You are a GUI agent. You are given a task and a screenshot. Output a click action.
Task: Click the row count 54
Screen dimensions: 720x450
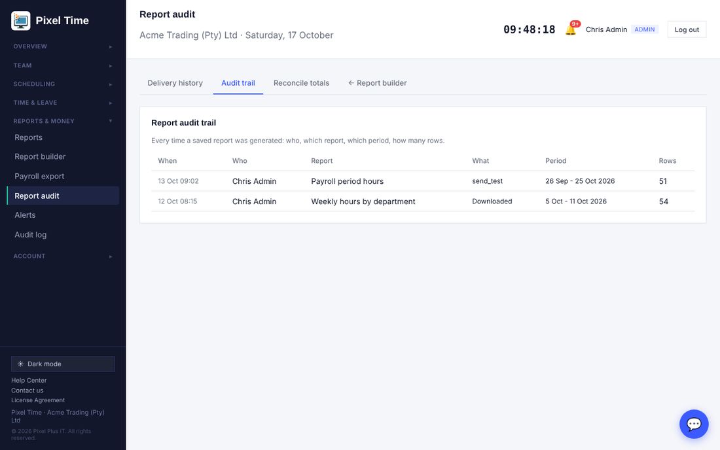[x=664, y=201]
